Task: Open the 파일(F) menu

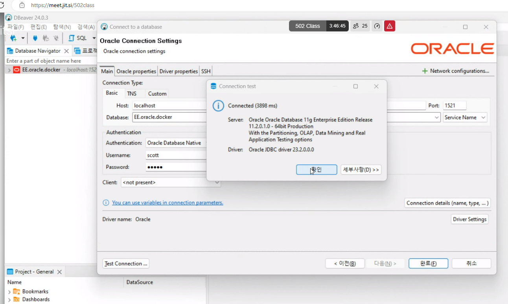Action: click(16, 27)
